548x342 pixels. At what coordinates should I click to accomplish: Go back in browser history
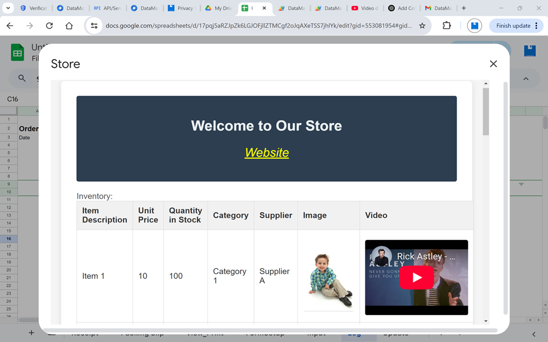[10, 26]
